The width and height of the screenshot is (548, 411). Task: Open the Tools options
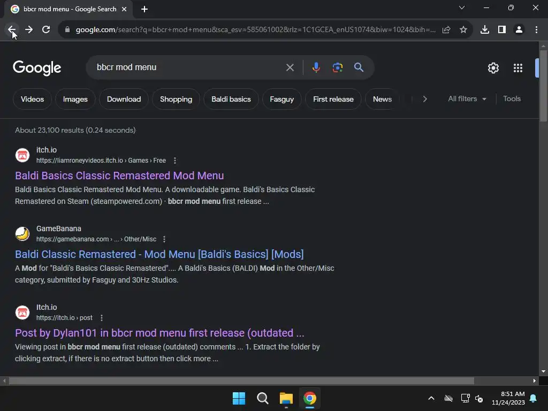coord(512,99)
